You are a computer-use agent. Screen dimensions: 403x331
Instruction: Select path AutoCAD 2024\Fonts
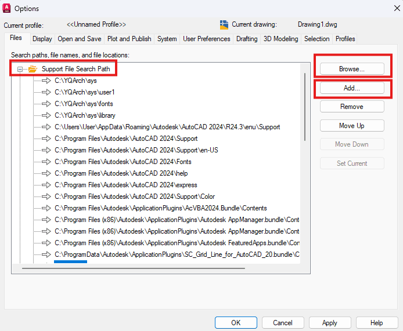click(123, 162)
